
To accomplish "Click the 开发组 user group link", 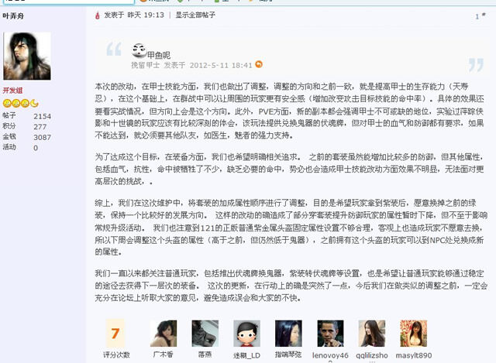I will [x=12, y=91].
